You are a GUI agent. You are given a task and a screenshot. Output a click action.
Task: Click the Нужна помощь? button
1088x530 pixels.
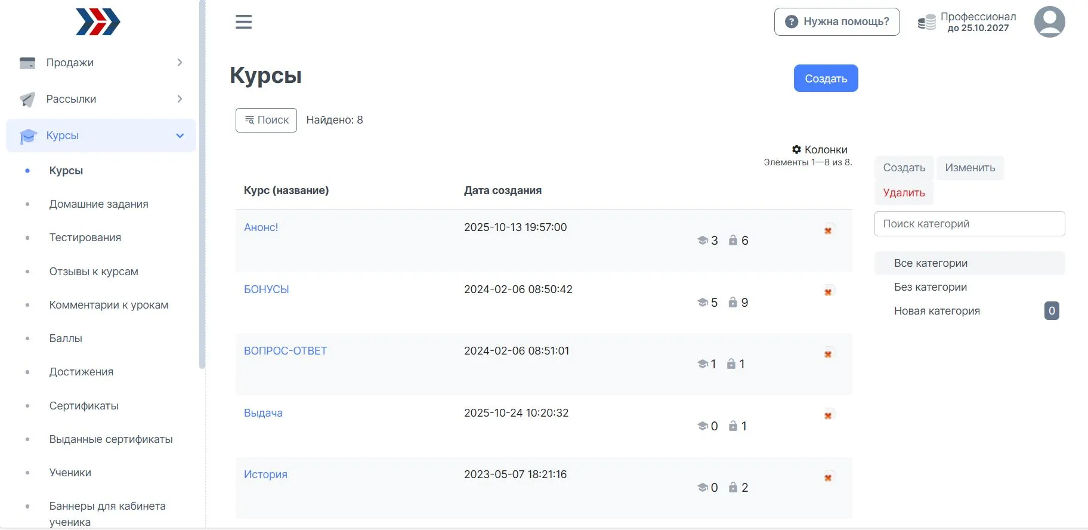click(x=836, y=21)
